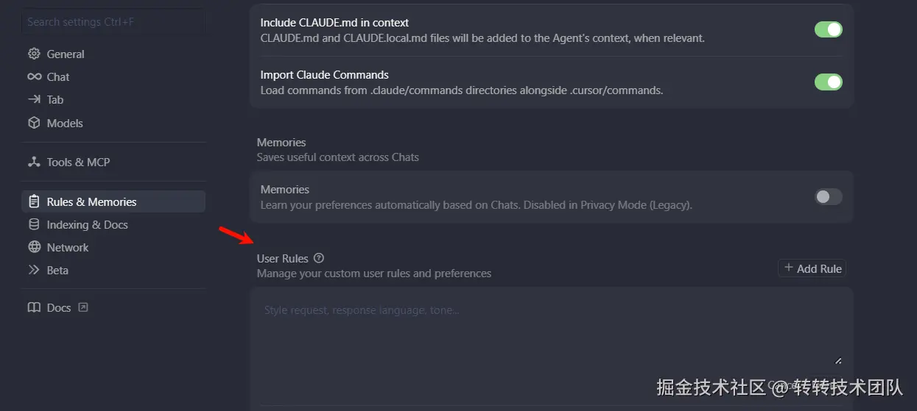The width and height of the screenshot is (917, 411).
Task: Open the Docs link in sidebar
Action: [x=58, y=307]
